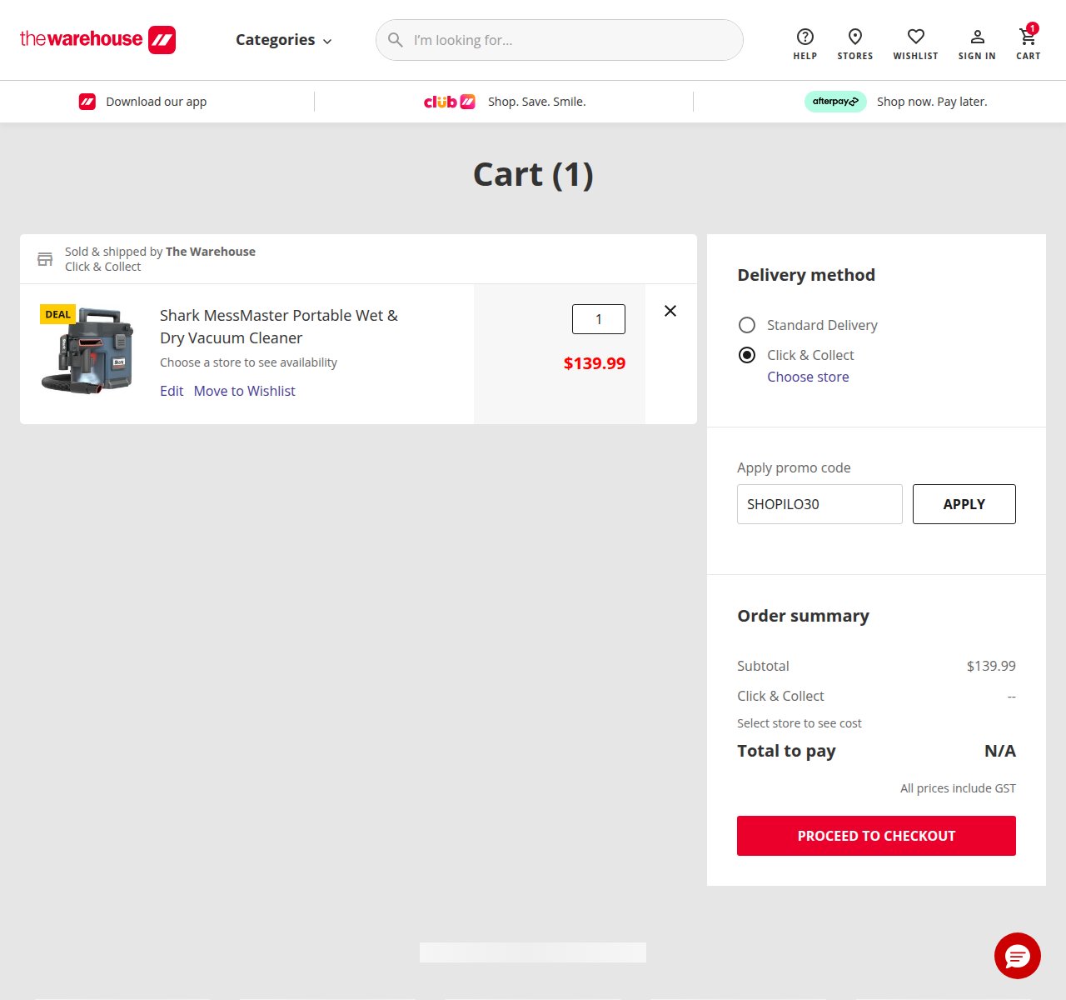
Task: Click the promo code field with SHOPILO30
Action: (819, 504)
